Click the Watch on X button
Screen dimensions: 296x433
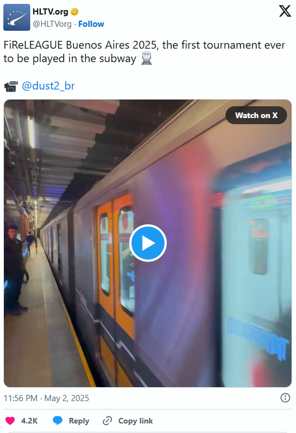256,115
